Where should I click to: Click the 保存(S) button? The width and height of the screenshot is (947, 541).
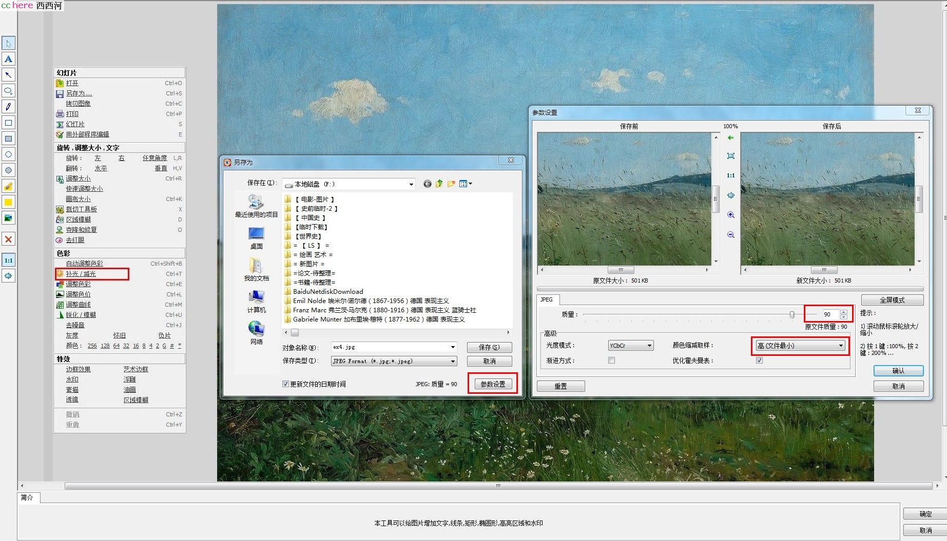tap(489, 347)
